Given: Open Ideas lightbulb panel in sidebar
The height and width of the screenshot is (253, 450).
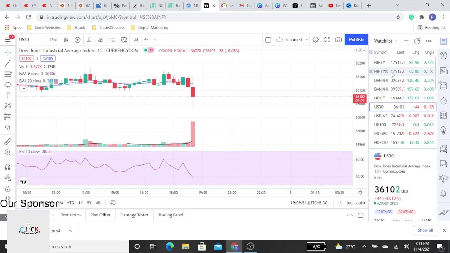Looking at the screenshot, I should pyautogui.click(x=444, y=130).
